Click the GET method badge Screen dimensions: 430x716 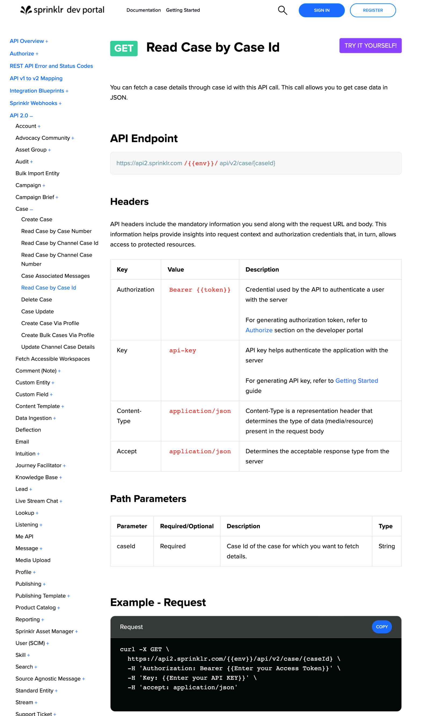tap(124, 48)
